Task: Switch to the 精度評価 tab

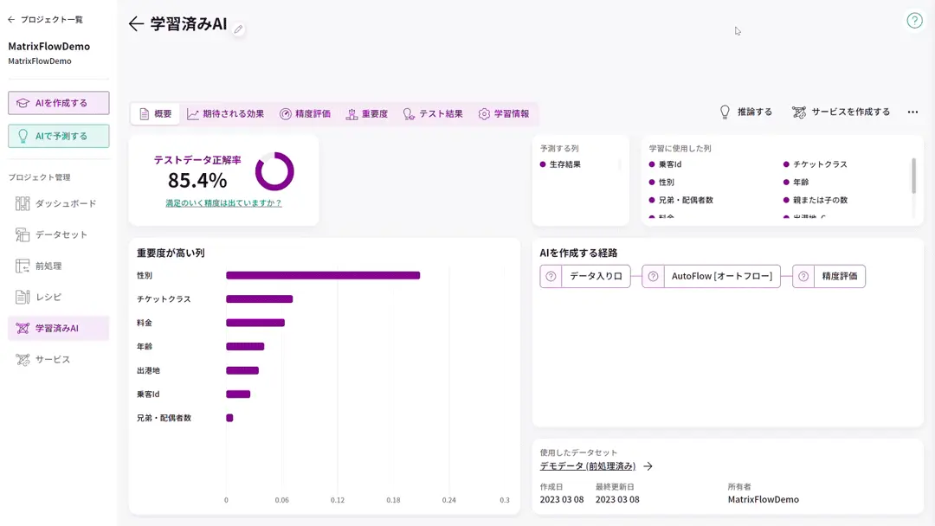Action: coord(305,114)
